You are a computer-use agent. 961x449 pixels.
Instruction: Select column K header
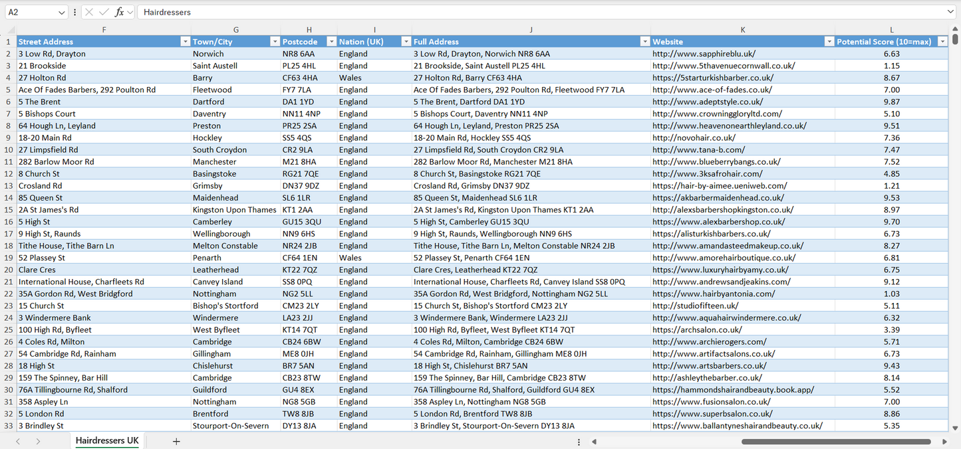click(x=743, y=30)
